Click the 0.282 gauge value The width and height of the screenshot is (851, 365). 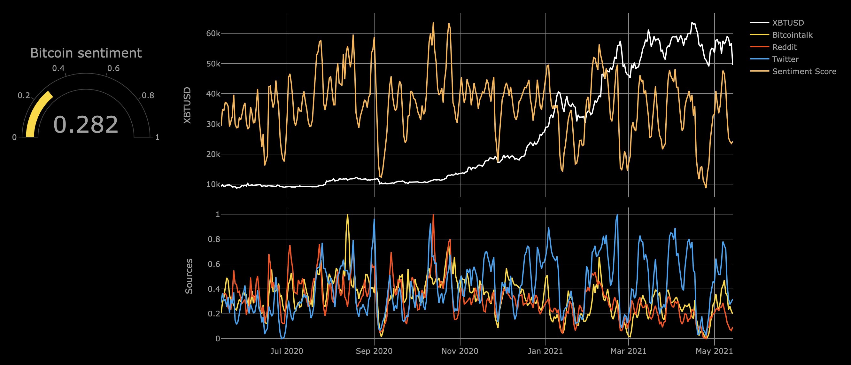click(x=86, y=125)
